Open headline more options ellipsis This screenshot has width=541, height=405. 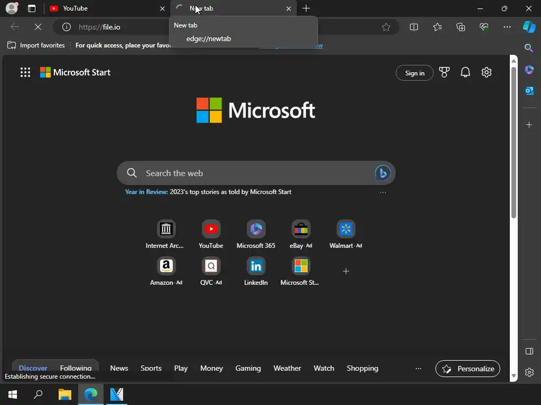[x=383, y=192]
